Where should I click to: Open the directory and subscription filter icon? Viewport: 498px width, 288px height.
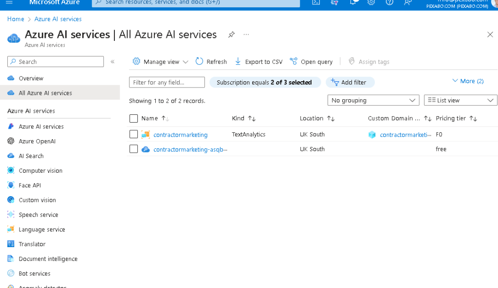pyautogui.click(x=334, y=2)
